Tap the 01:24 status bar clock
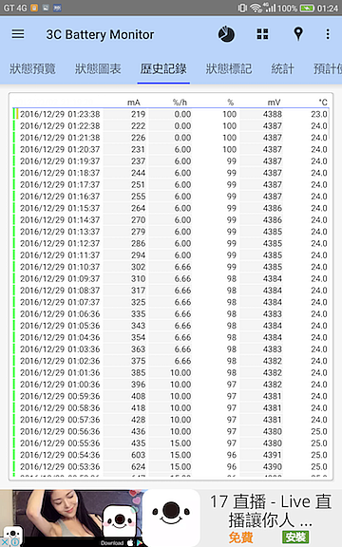Viewport: 342px width, 547px height. pyautogui.click(x=328, y=8)
